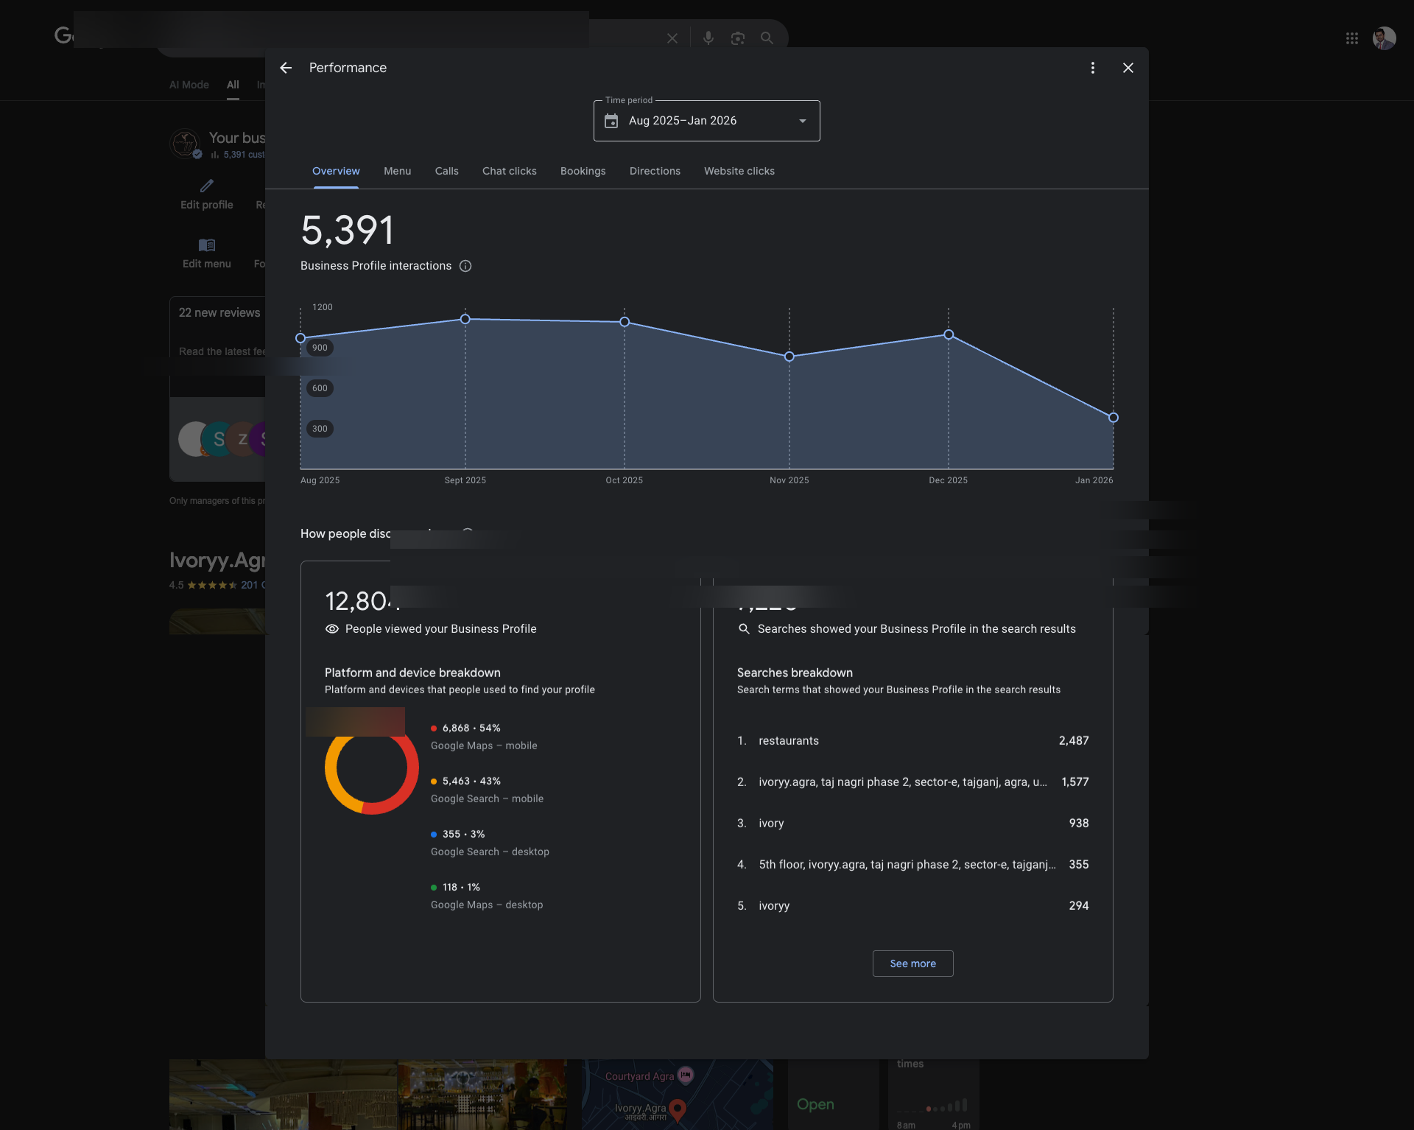Click 'Google Search – desktop' legend label
This screenshot has height=1130, width=1414.
(490, 852)
